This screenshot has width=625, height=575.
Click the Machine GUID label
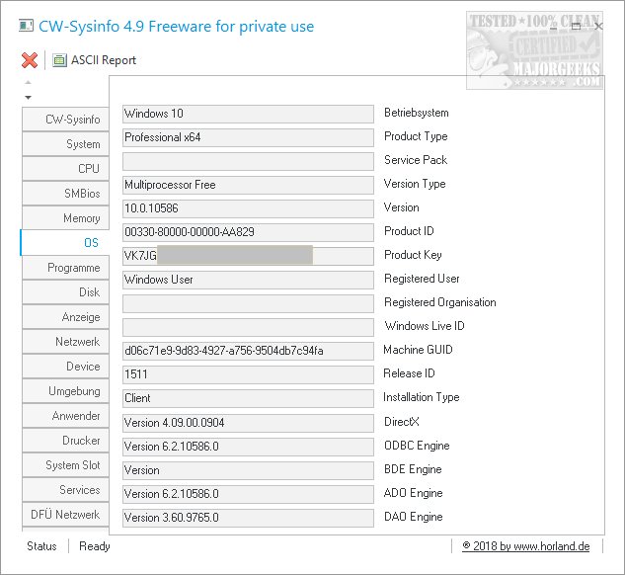(x=418, y=350)
